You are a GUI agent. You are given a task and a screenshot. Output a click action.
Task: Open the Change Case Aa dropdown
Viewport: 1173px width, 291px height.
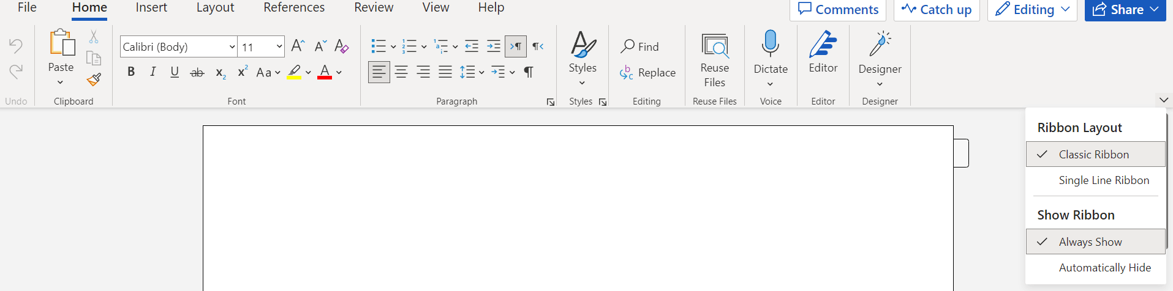(268, 73)
